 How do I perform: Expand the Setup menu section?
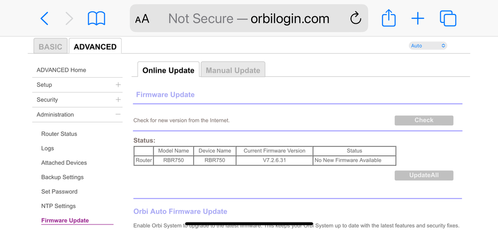(x=118, y=85)
